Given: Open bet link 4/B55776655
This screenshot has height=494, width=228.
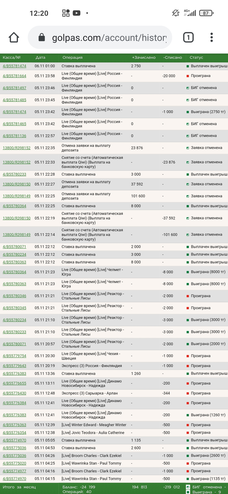Looking at the screenshot, I should point(14,383).
